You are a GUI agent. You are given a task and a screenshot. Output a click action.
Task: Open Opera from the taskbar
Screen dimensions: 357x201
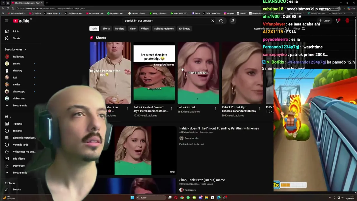pos(176,198)
